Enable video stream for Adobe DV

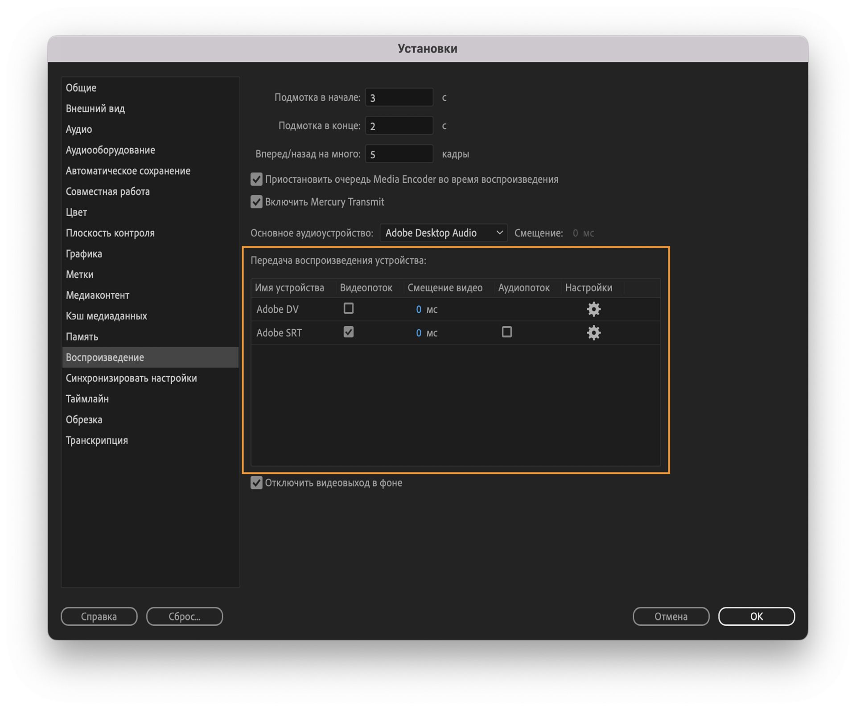point(348,308)
